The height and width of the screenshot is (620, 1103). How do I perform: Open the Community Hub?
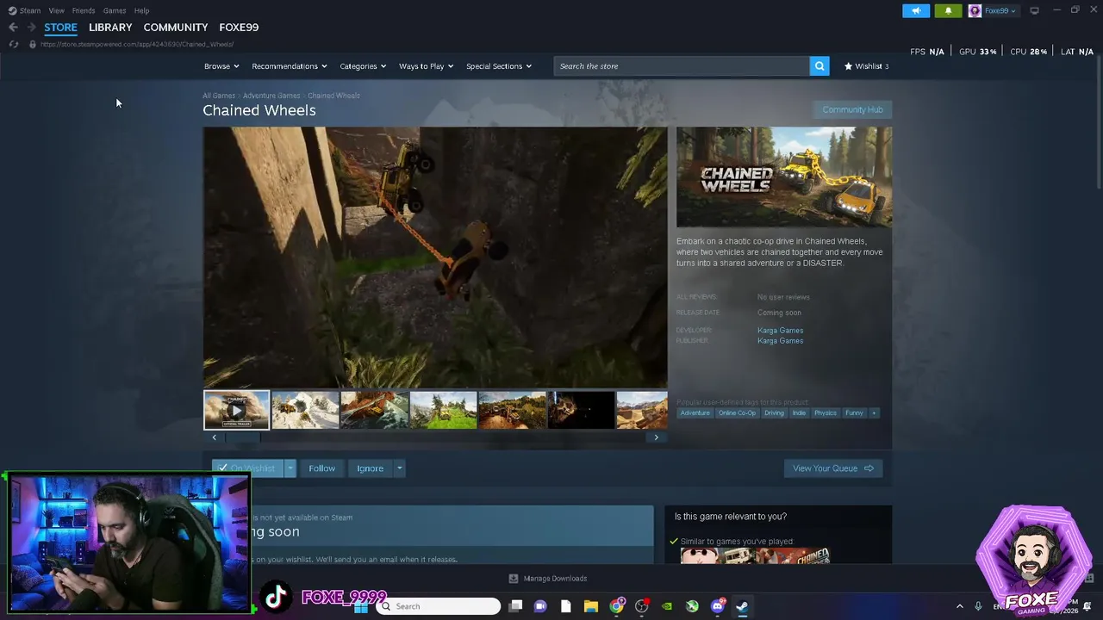852,109
